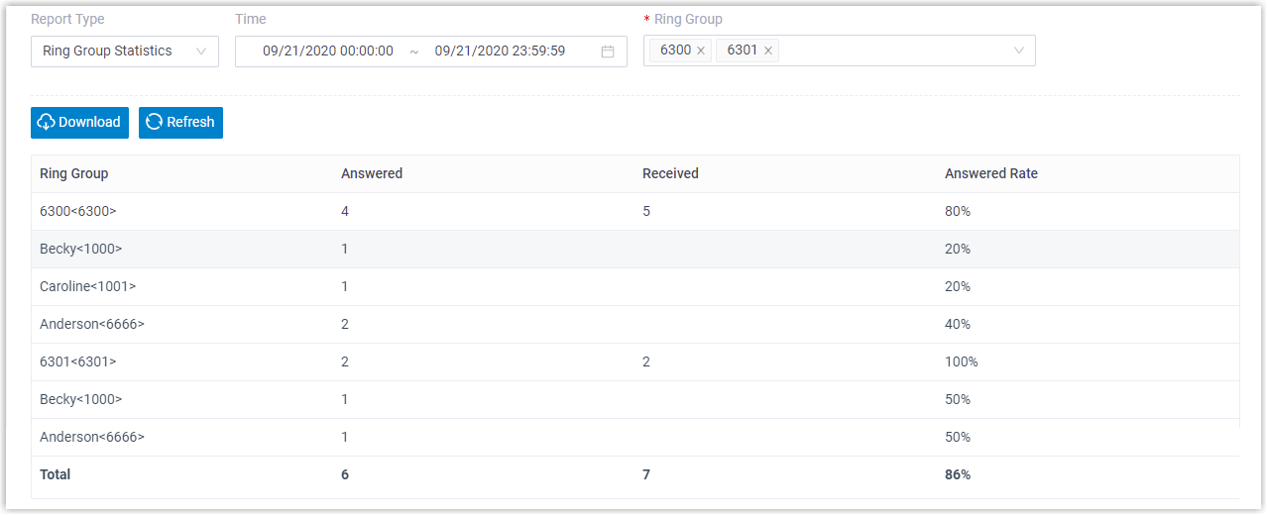Click the circular refresh arrows icon
Viewport: 1267px width, 515px height.
coord(154,123)
